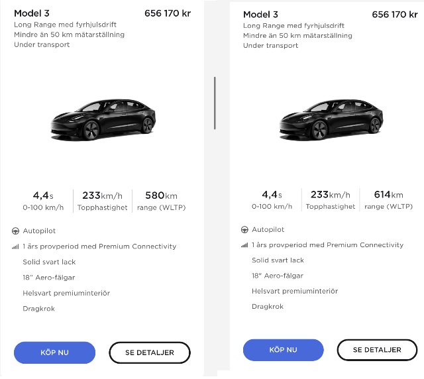Click the 656 170 kr price on the 614 km card

coord(395,15)
